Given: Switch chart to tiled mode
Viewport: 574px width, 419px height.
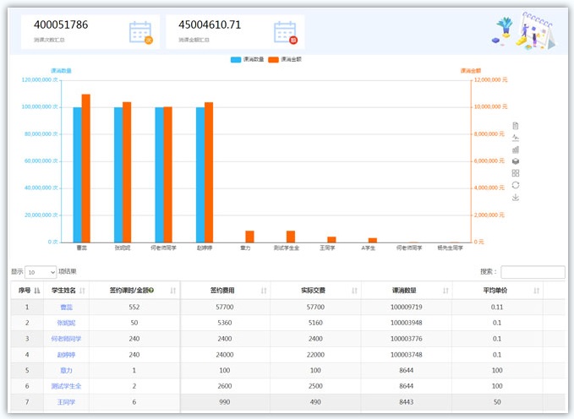Looking at the screenshot, I should (x=516, y=173).
